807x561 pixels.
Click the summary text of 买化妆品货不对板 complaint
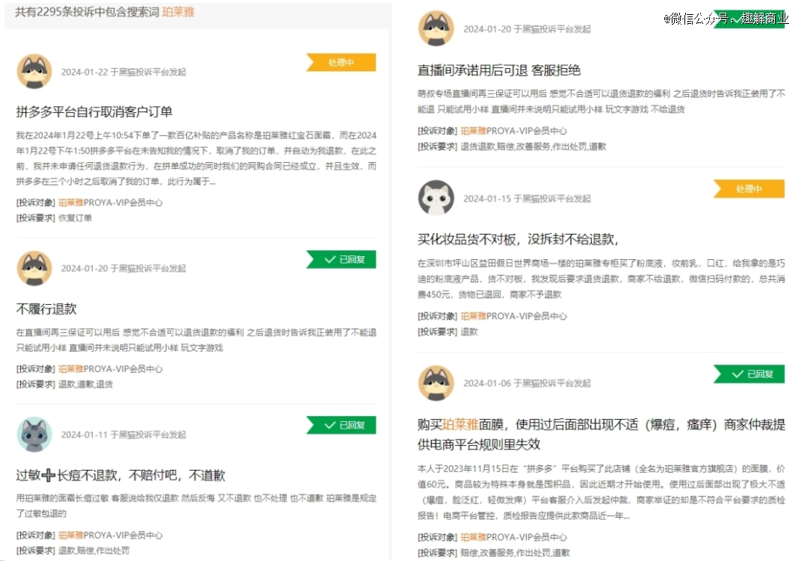[x=601, y=279]
